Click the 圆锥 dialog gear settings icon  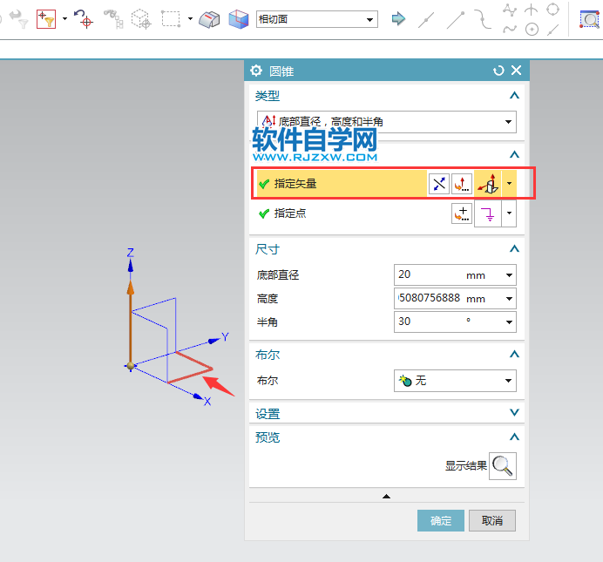256,71
